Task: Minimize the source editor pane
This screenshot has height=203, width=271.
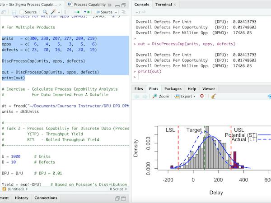Action: [x=117, y=5]
